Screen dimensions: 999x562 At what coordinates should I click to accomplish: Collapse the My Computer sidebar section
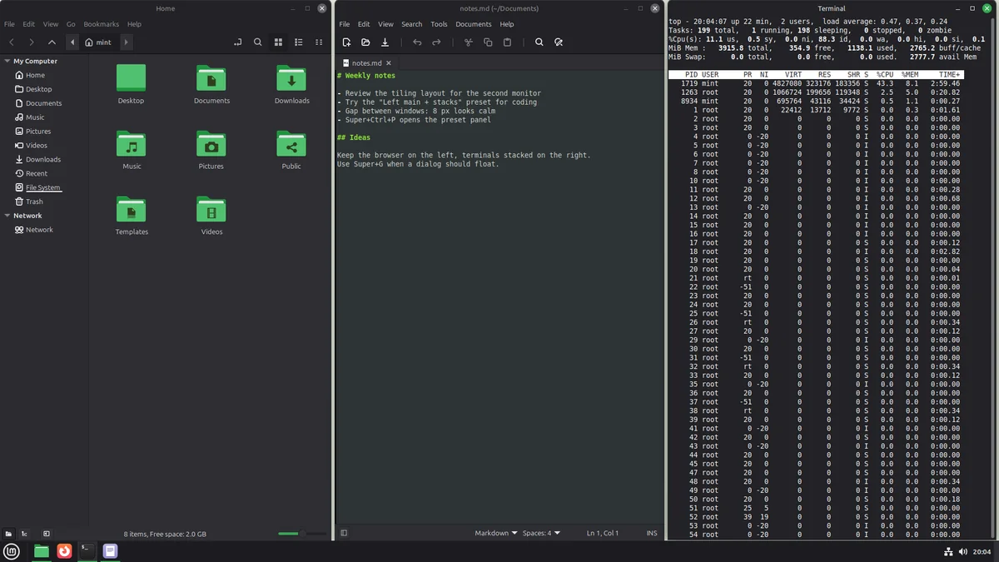7,61
